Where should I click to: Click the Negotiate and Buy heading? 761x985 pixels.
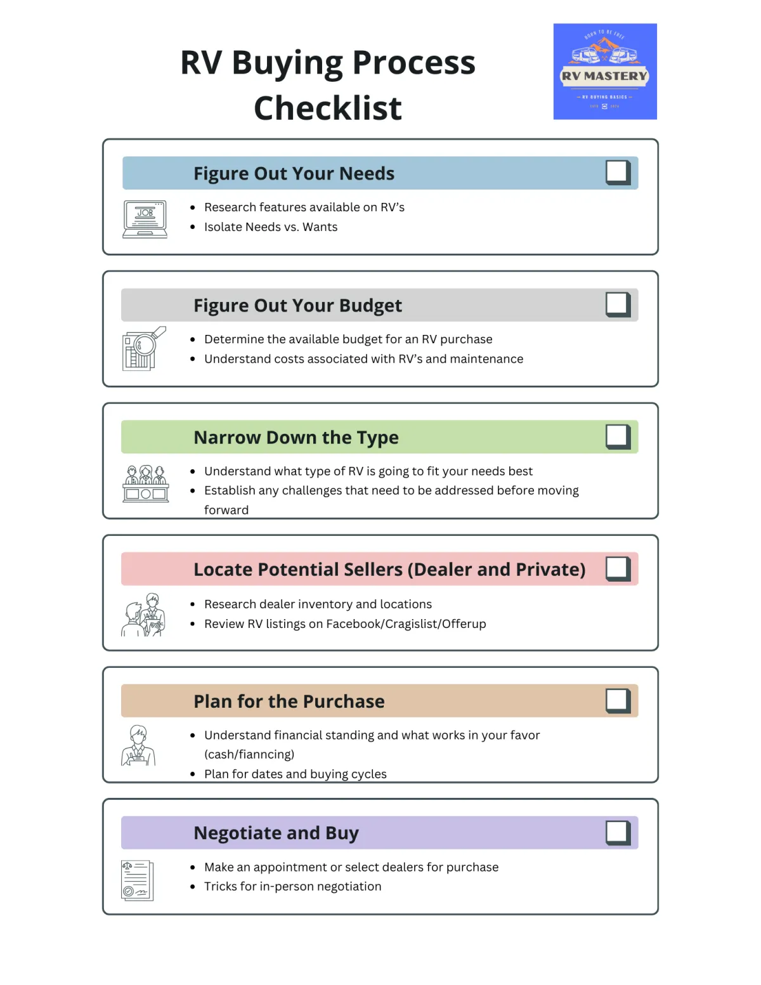click(x=276, y=833)
